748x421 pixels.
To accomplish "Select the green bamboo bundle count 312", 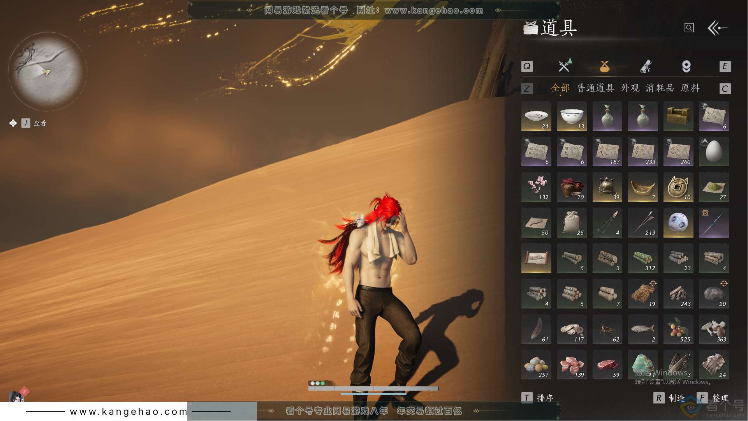I will pyautogui.click(x=643, y=258).
